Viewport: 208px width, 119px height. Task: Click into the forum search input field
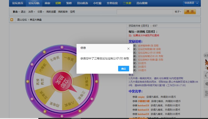(145, 12)
